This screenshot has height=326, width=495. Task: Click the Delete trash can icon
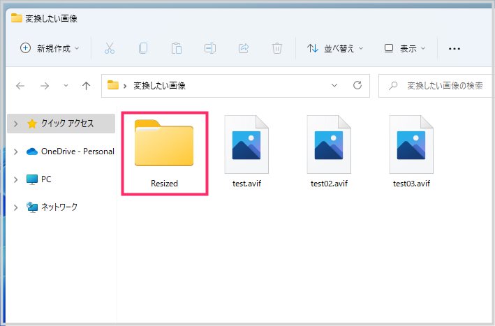(x=277, y=48)
